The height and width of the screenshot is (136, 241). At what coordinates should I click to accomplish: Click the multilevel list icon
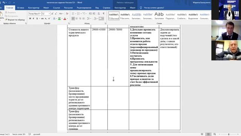point(84,14)
